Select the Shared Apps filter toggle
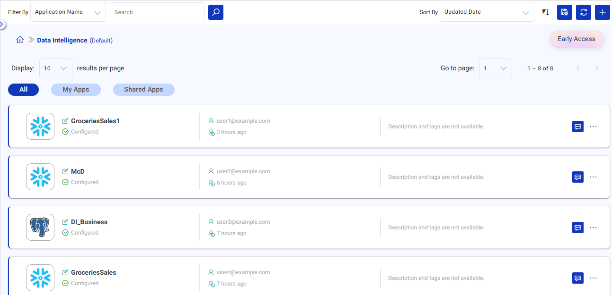This screenshot has width=612, height=295. pyautogui.click(x=143, y=89)
